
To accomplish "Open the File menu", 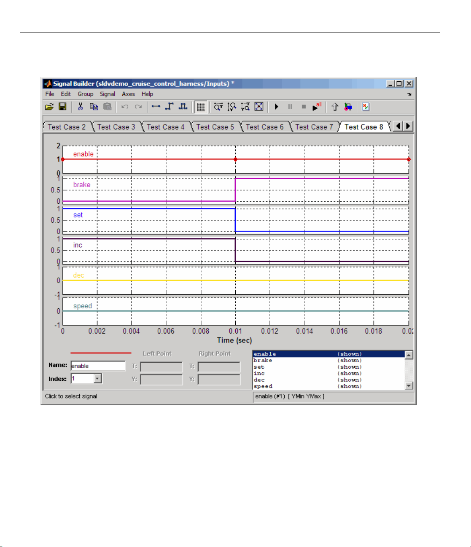I will 50,94.
